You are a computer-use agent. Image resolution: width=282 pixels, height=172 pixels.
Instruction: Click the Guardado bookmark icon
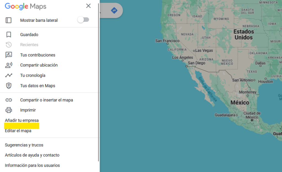(x=9, y=35)
